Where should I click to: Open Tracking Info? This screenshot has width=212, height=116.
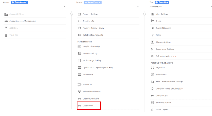click(x=88, y=21)
